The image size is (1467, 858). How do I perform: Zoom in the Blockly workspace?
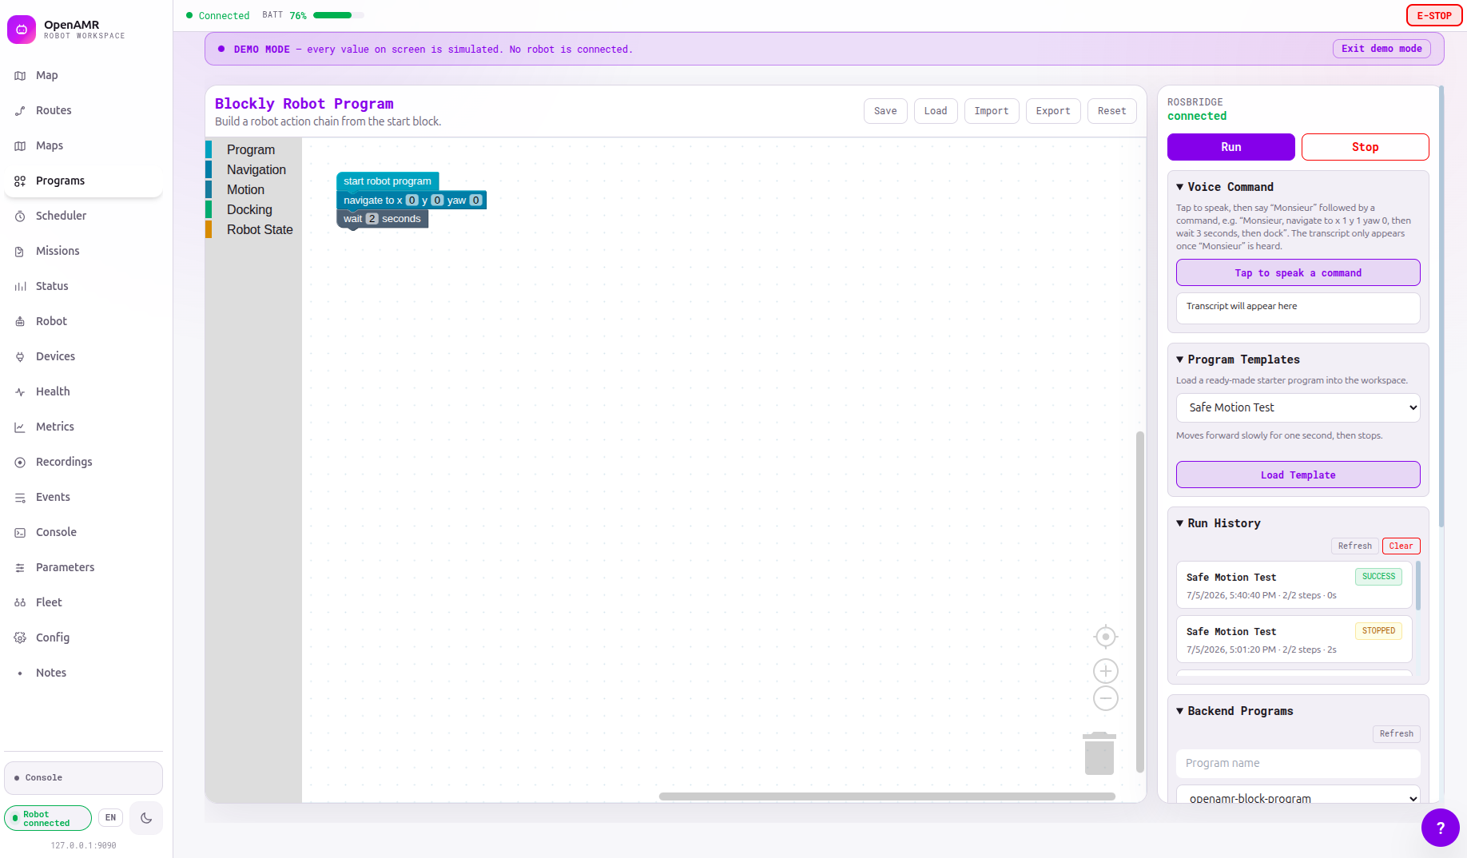(1106, 671)
